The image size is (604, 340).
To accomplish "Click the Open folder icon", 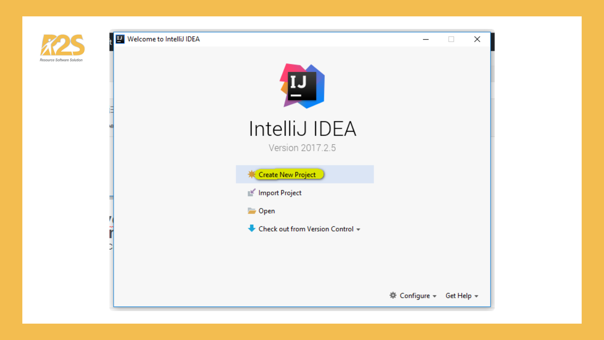I will coord(251,211).
